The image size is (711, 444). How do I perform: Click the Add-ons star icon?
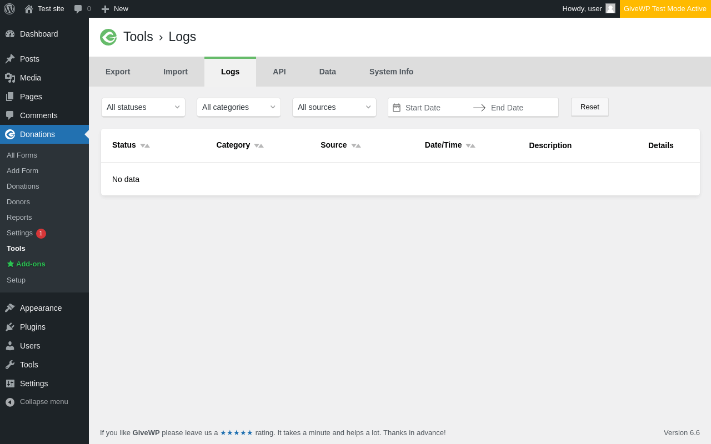click(10, 264)
